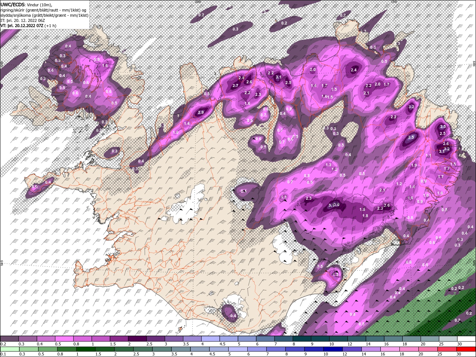The image size is (476, 357).
Task: Click the '0.1' label under the lower legend bar
Action: pyautogui.click(x=3, y=354)
